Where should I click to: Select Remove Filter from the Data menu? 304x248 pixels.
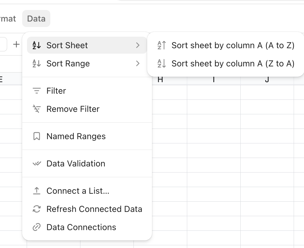pos(87,109)
